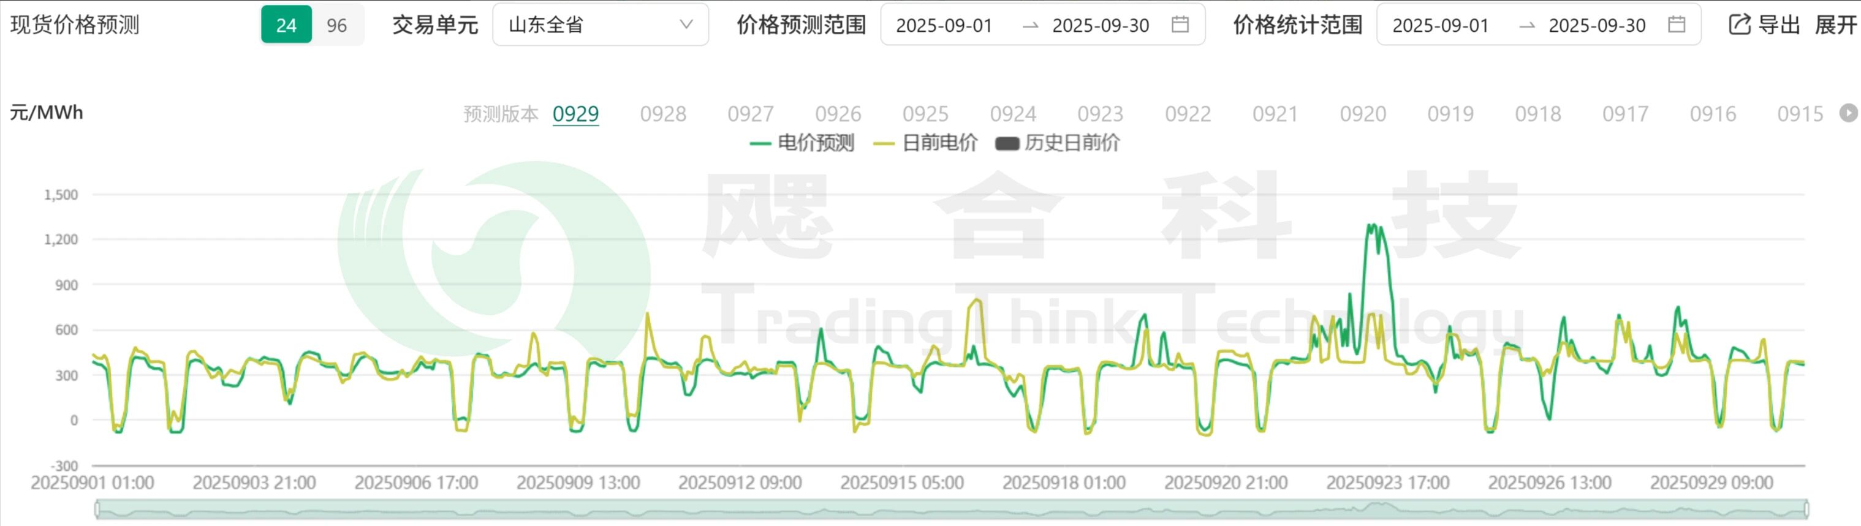
Task: Switch to 96-point granularity
Action: click(x=336, y=25)
